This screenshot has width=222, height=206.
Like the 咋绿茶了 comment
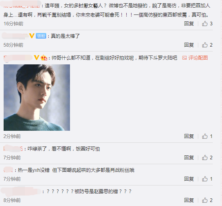coord(207,158)
